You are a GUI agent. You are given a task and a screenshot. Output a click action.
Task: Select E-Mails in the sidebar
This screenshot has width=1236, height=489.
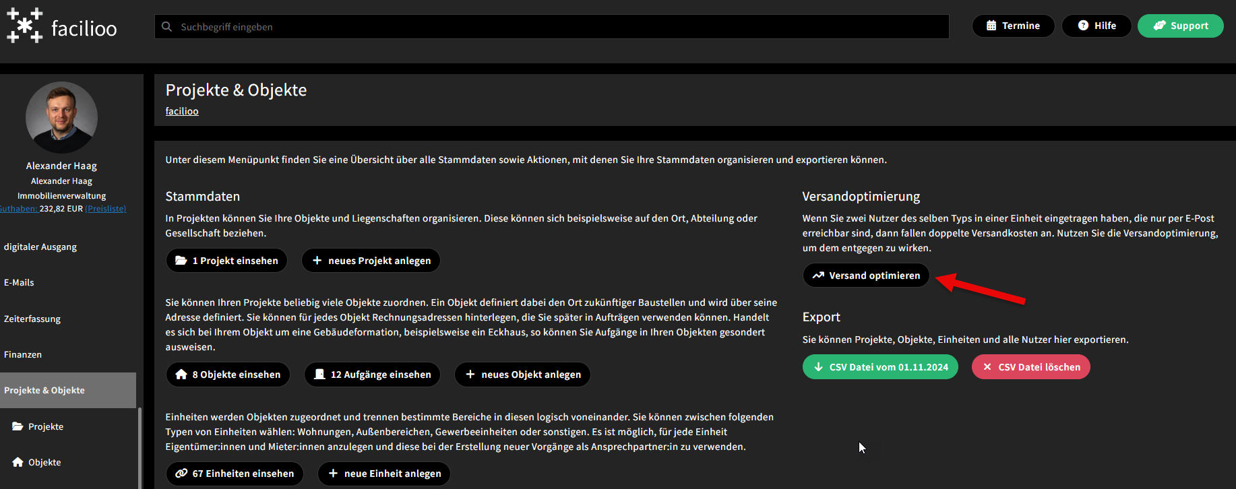point(19,282)
